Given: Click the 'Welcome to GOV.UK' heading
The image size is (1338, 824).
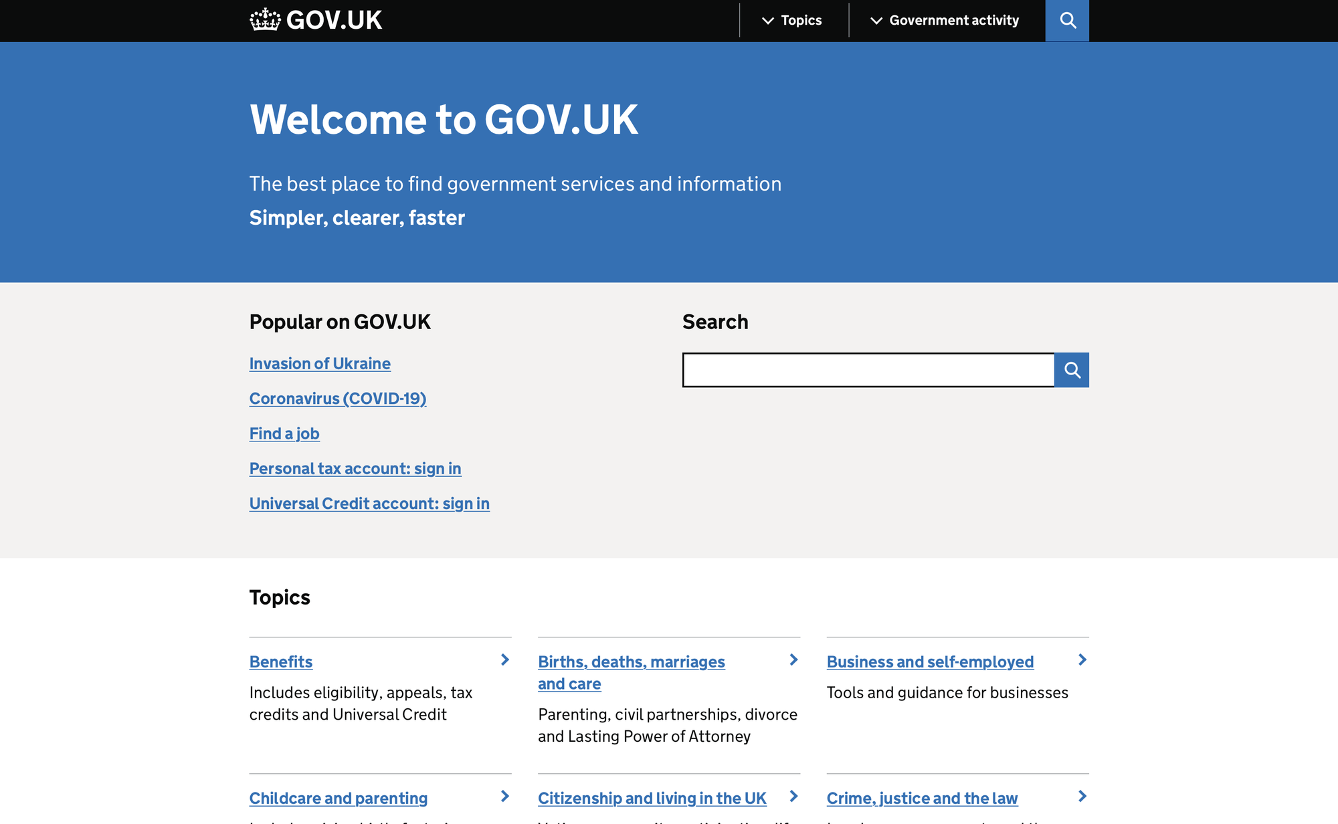Looking at the screenshot, I should point(444,120).
